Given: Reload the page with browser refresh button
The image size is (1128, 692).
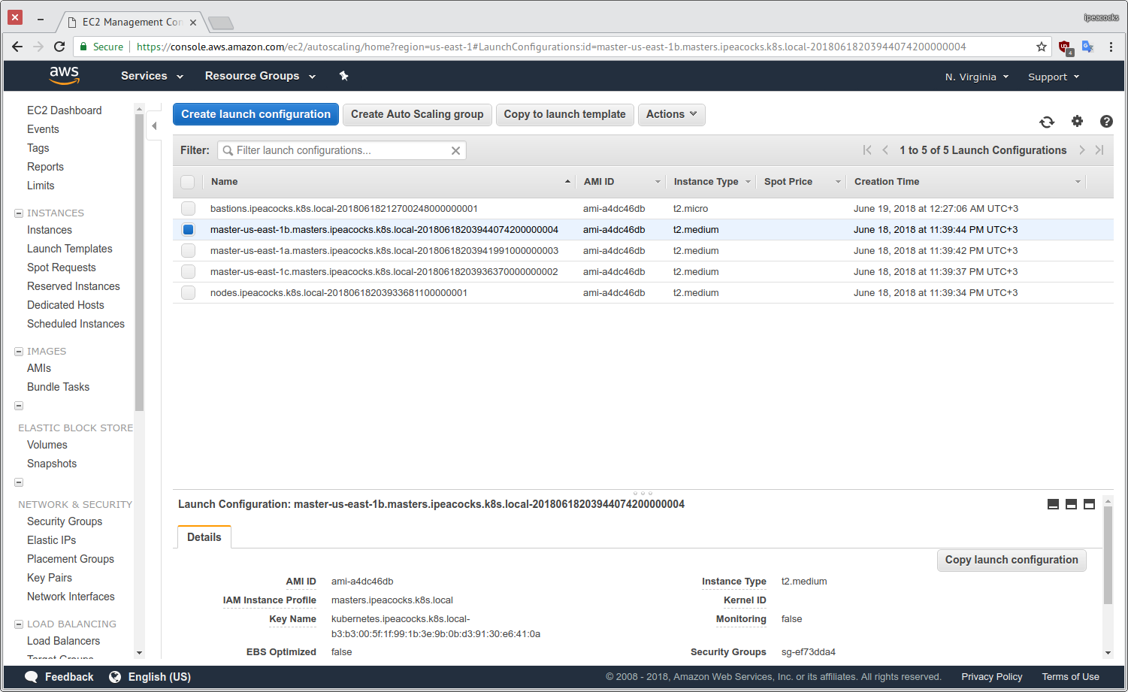Looking at the screenshot, I should point(59,47).
